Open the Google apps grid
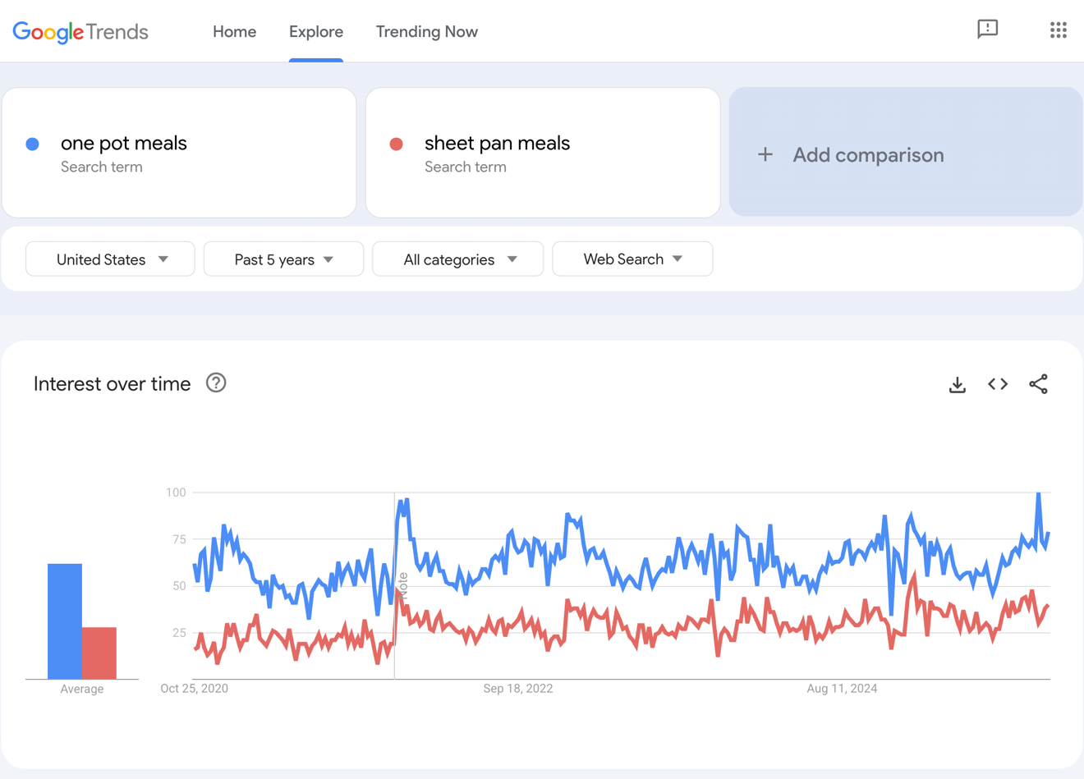The image size is (1084, 779). tap(1058, 30)
